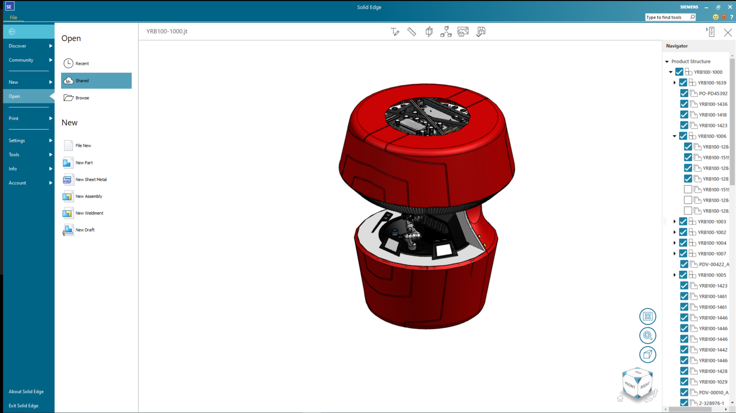Click the Fit view circular button

coord(648,317)
